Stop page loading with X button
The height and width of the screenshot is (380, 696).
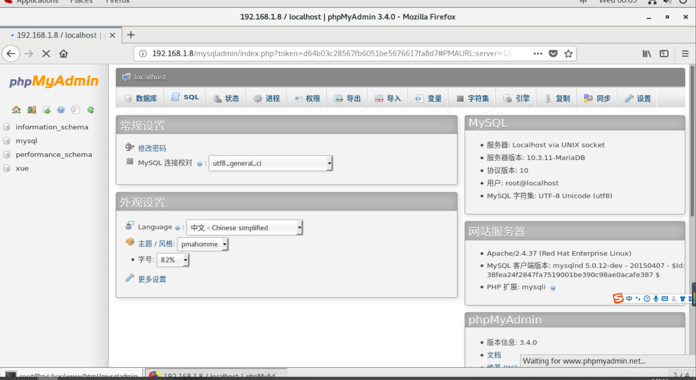click(x=46, y=53)
